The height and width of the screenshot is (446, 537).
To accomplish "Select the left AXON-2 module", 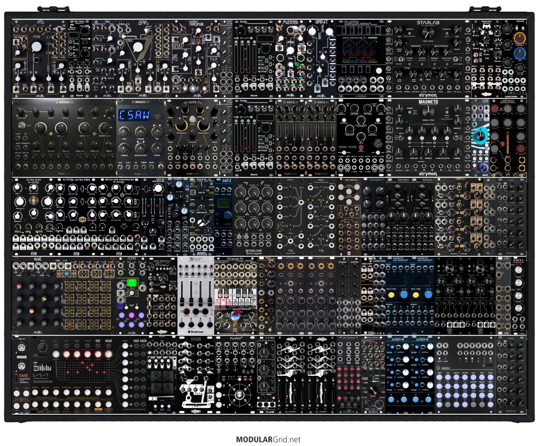I will point(398,375).
